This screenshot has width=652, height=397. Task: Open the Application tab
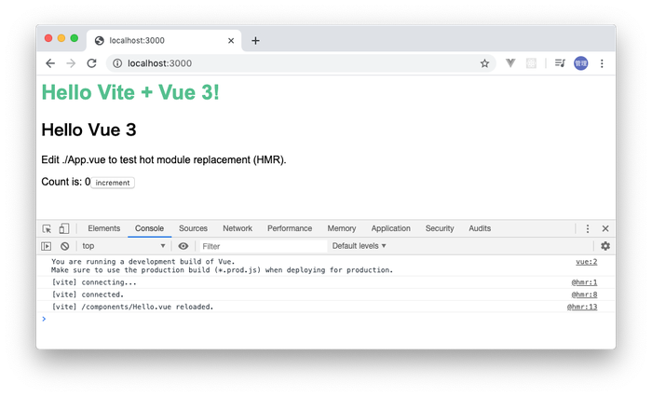tap(390, 228)
